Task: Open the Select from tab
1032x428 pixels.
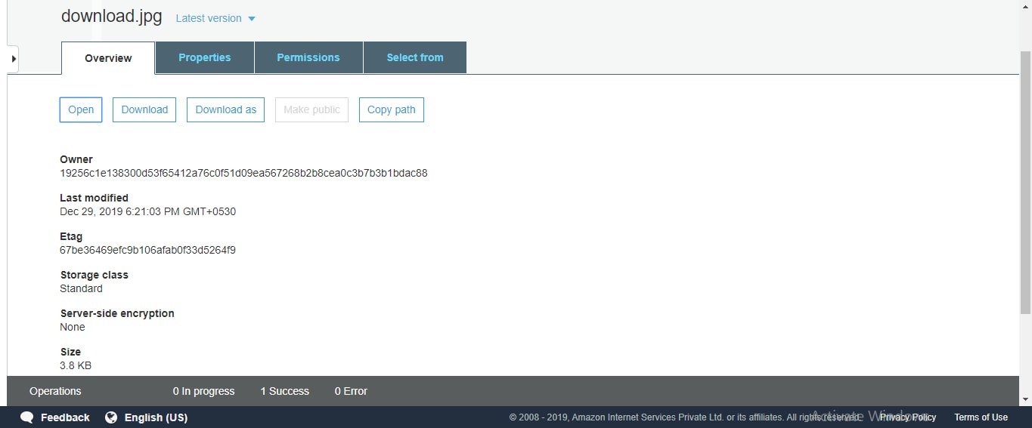Action: [x=415, y=57]
